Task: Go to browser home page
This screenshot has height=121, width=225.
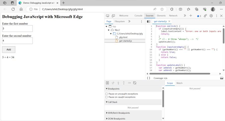Action: pos(21,9)
